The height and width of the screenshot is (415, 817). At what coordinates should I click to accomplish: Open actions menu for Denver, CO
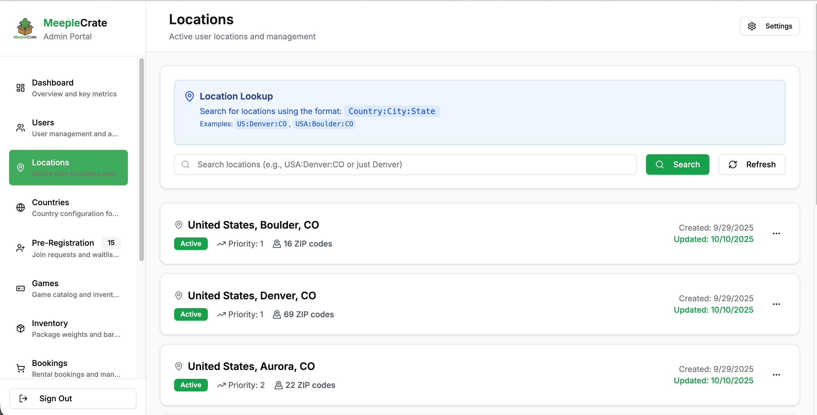776,304
